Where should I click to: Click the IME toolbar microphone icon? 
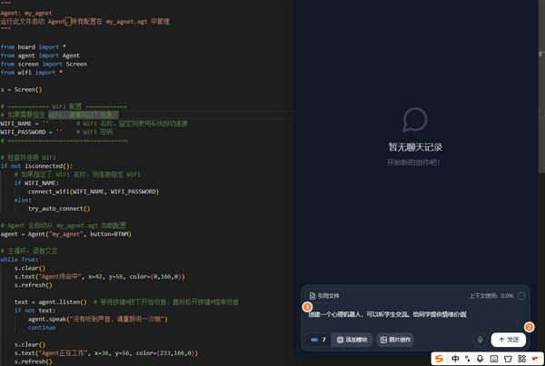(480, 359)
